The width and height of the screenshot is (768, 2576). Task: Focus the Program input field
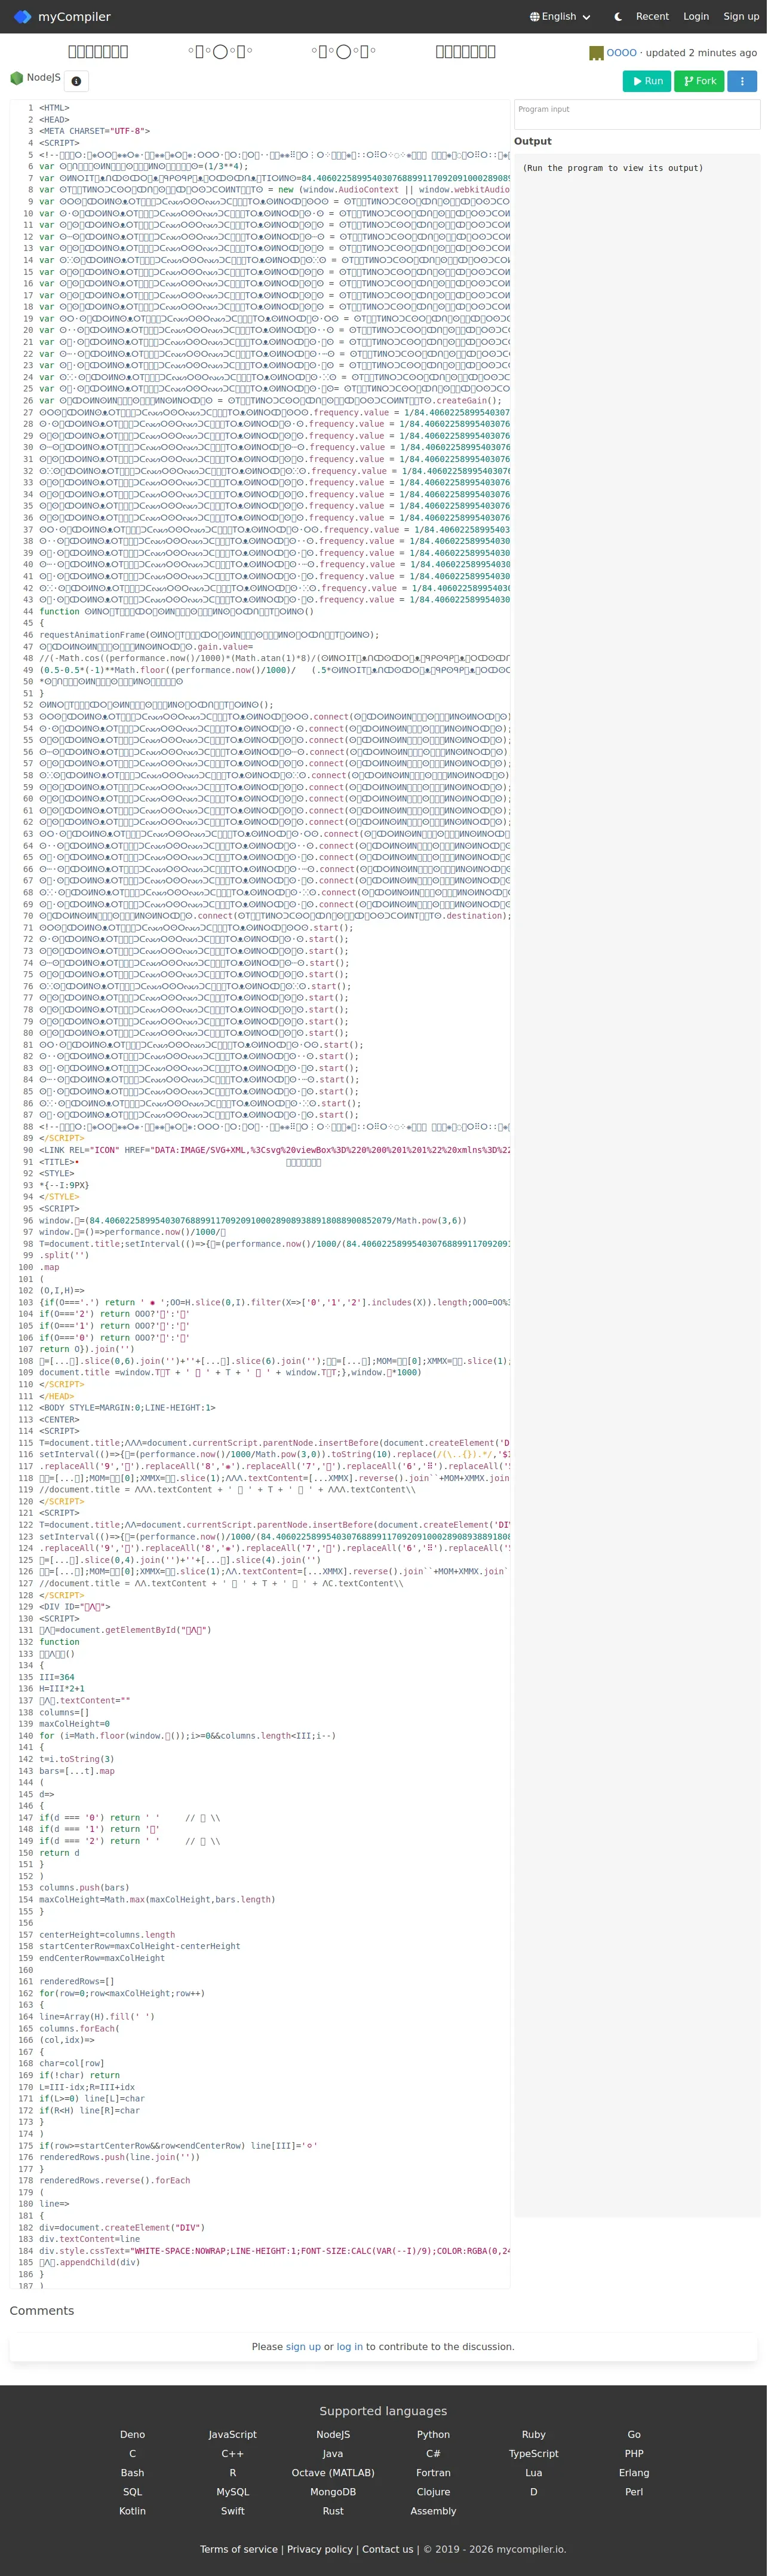tap(637, 114)
